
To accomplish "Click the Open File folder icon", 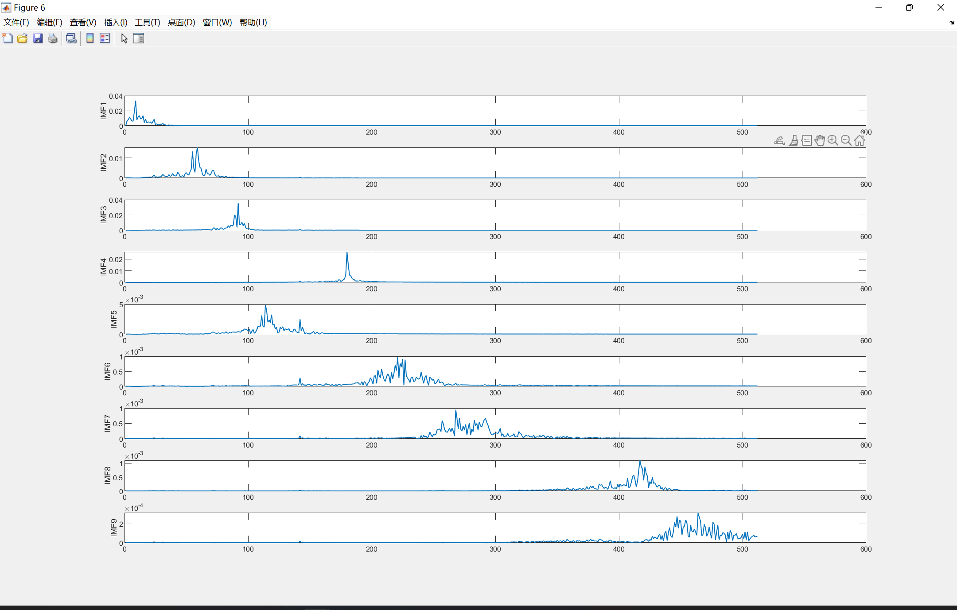I will coord(22,39).
